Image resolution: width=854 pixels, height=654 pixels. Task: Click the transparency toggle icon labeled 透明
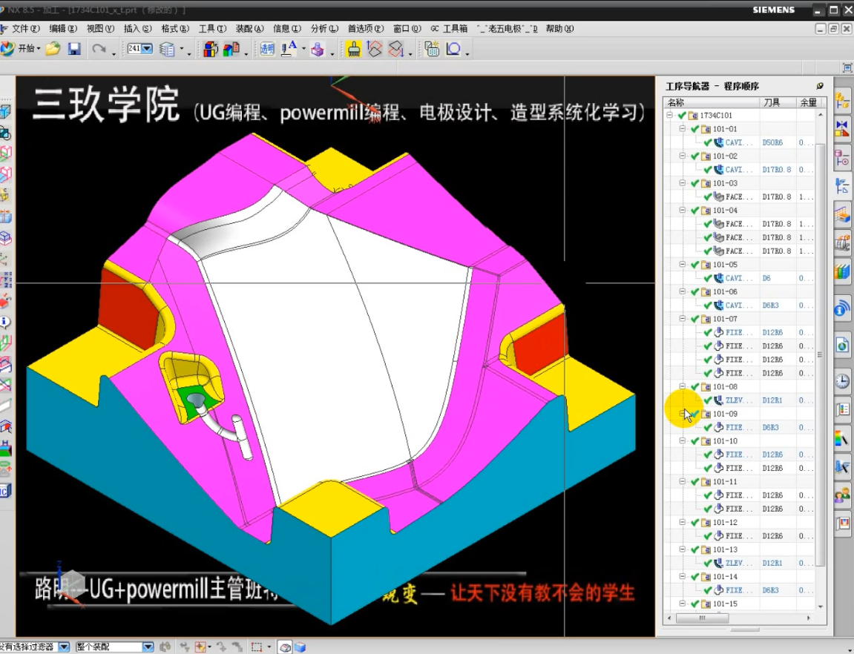[x=267, y=50]
